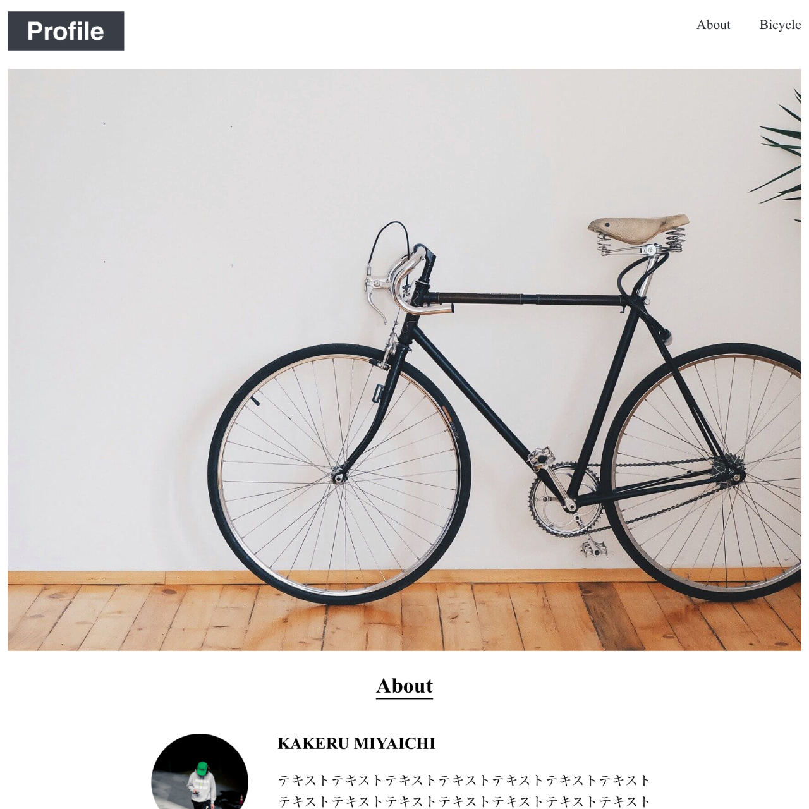This screenshot has width=809, height=809.
Task: Click the underline beneath About heading
Action: 404,698
